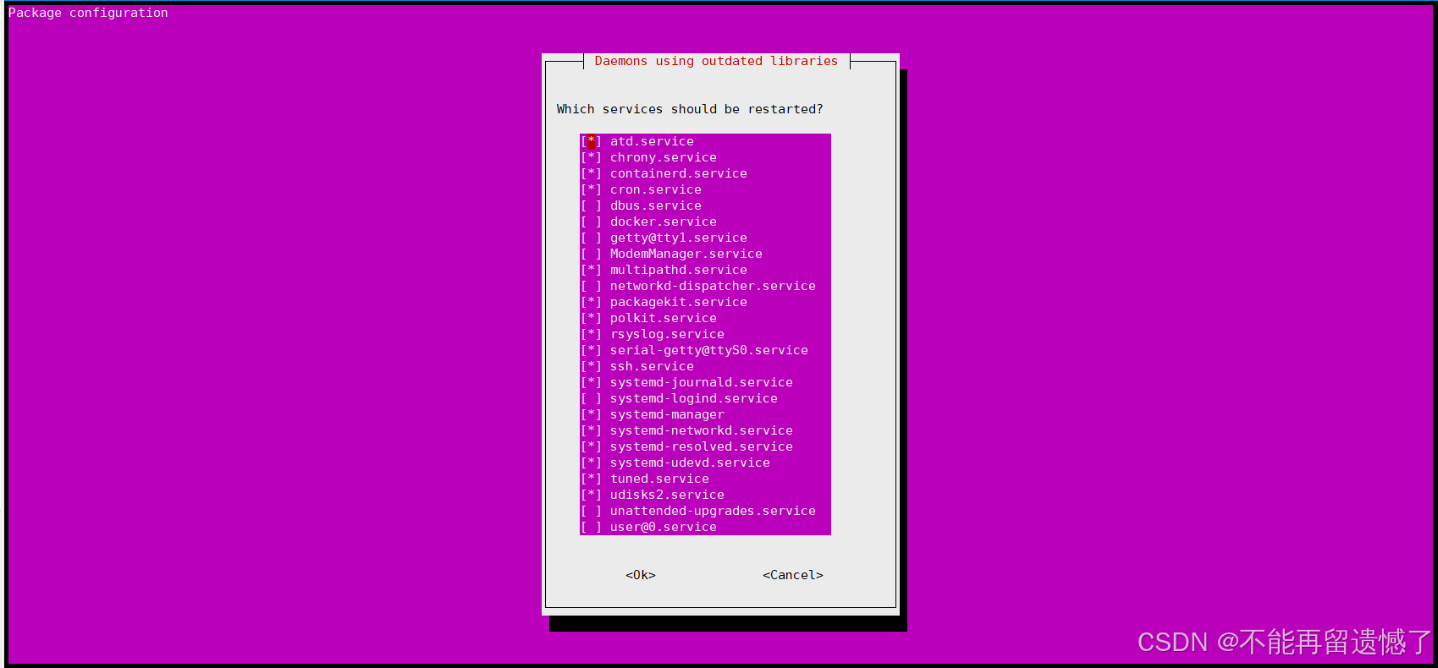Toggle systemd-resolved.service checkbox
The image size is (1438, 668).
tap(591, 446)
